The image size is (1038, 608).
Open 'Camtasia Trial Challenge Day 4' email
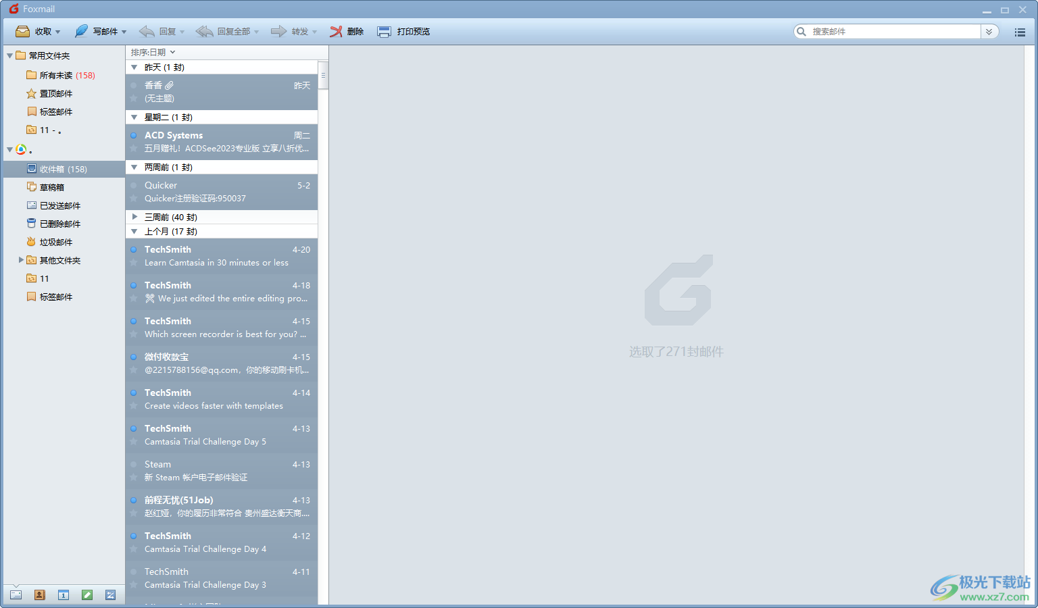222,542
